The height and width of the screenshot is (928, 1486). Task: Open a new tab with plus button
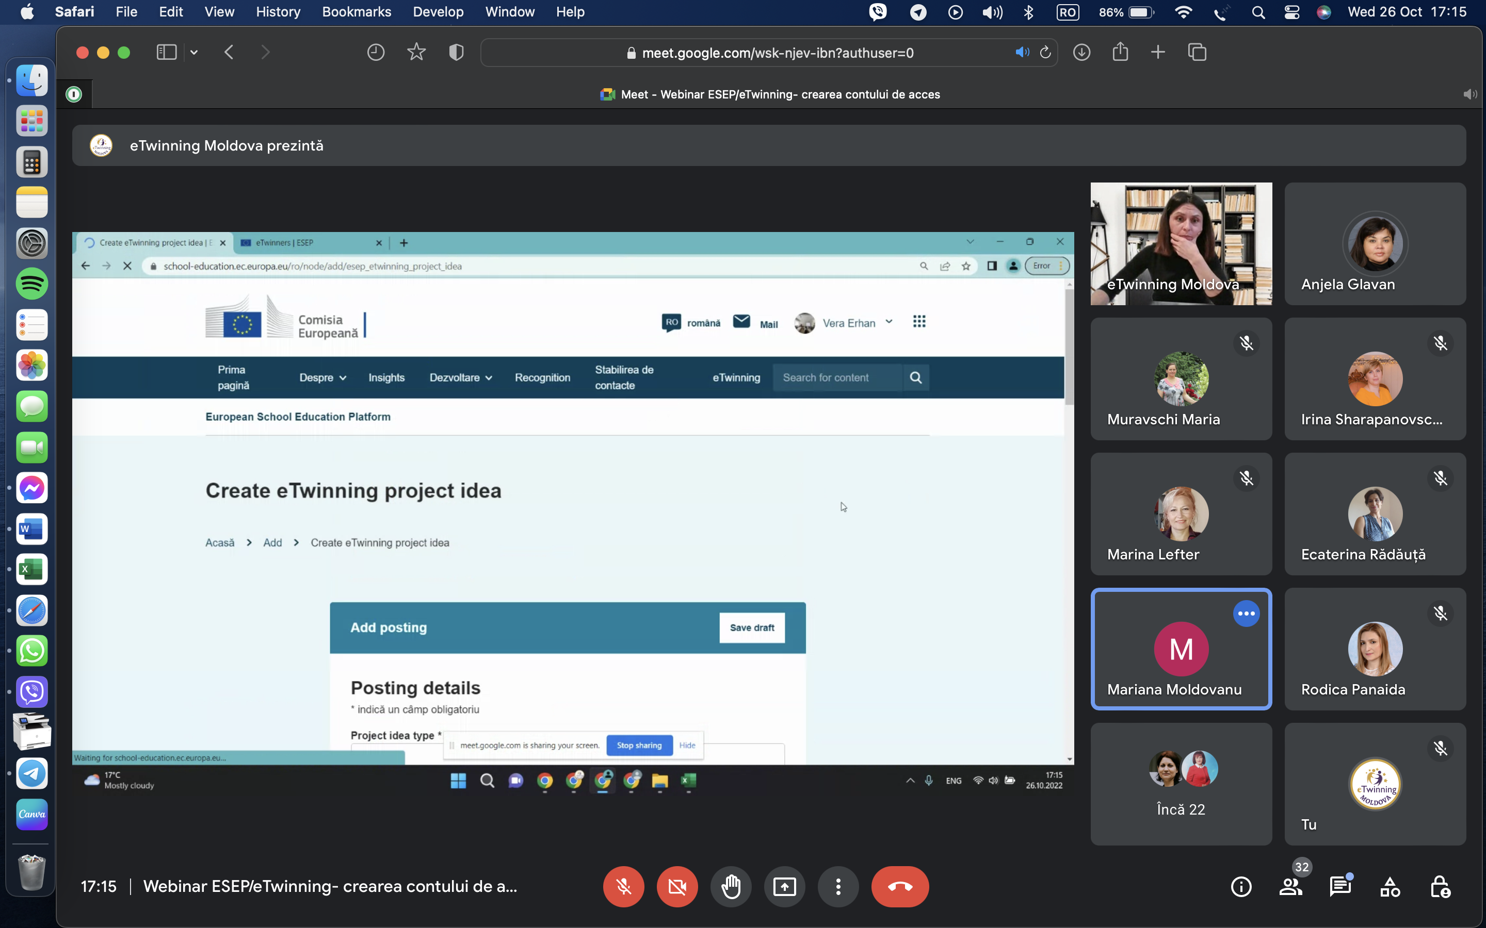pos(1157,52)
